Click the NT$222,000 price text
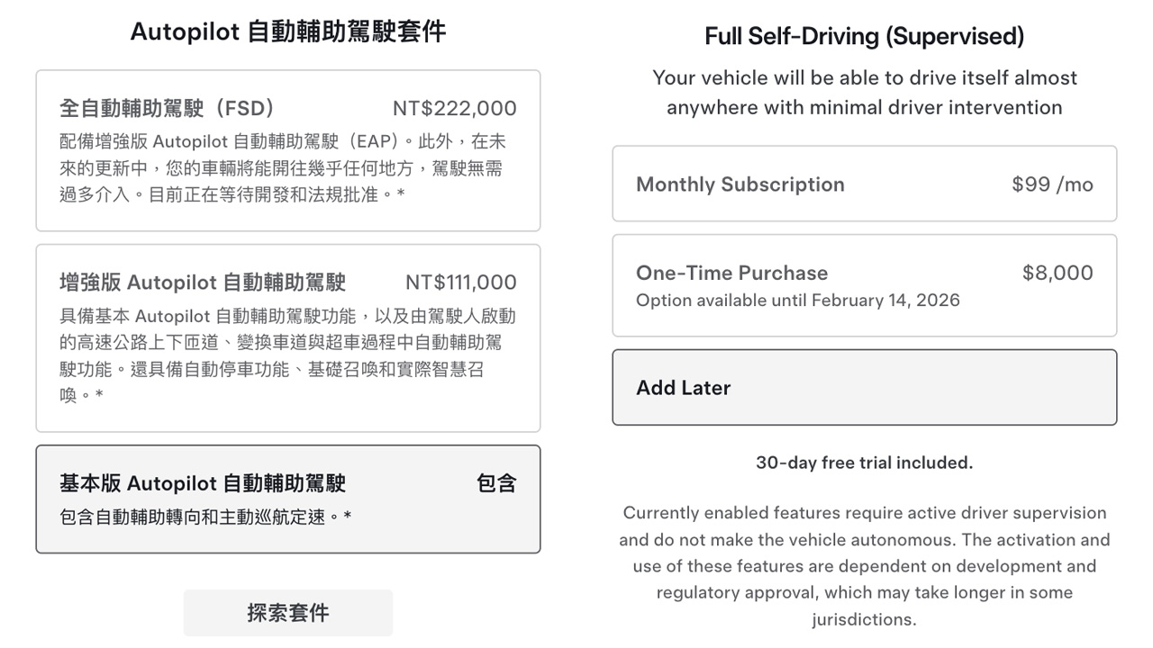 point(454,108)
